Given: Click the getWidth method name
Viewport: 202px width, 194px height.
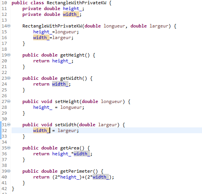Looking at the screenshot, I should [x=71, y=78].
